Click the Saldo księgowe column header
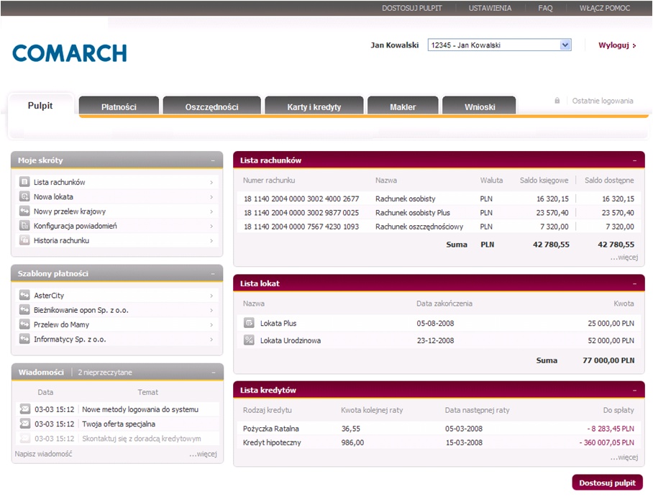 [544, 180]
